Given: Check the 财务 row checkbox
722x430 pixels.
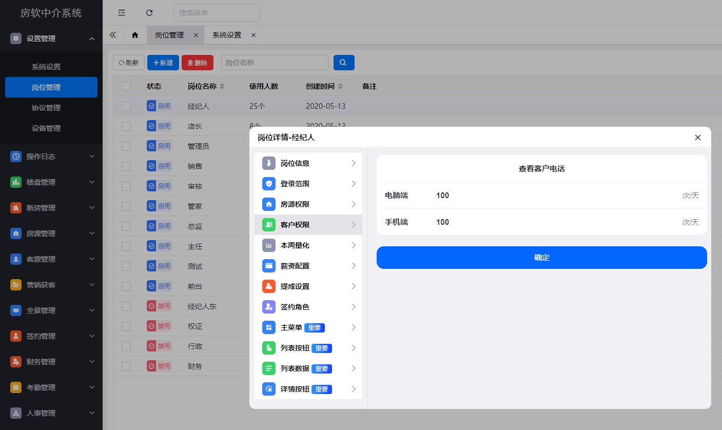Looking at the screenshot, I should 126,366.
